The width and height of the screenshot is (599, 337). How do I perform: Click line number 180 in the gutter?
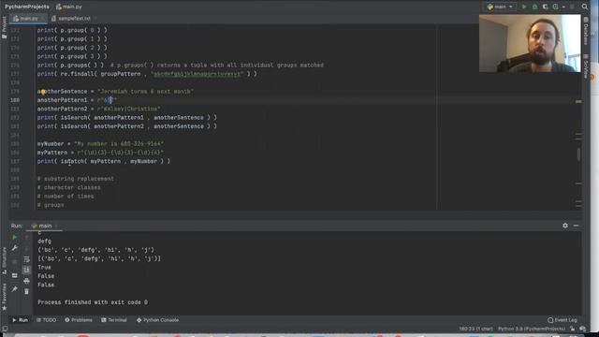tap(15, 100)
